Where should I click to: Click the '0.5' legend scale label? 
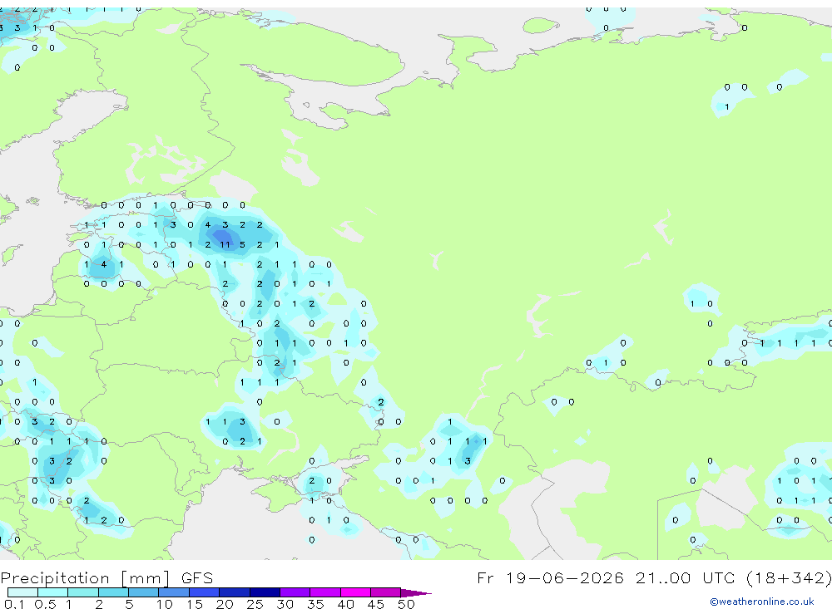pyautogui.click(x=45, y=604)
